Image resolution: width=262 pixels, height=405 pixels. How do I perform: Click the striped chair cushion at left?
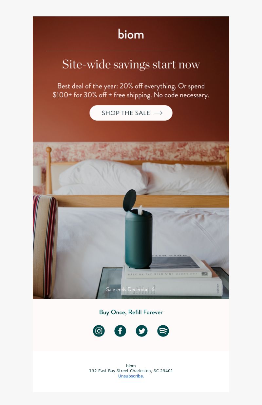(45, 246)
